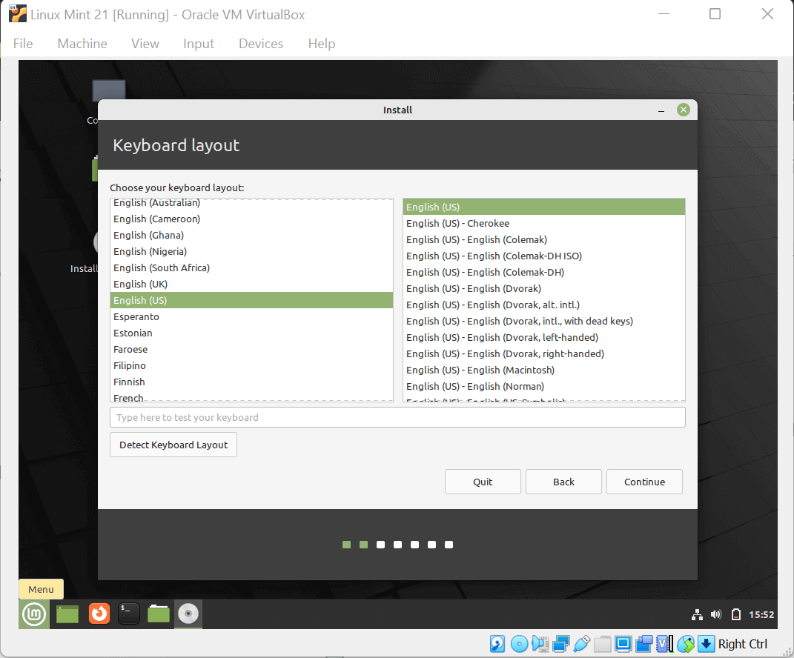Viewport: 794px width, 658px height.
Task: Open the Devices menu in VirtualBox
Action: pos(260,43)
